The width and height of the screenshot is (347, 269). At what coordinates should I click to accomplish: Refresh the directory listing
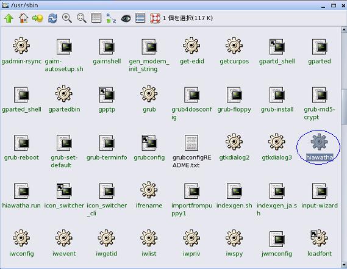tap(52, 18)
